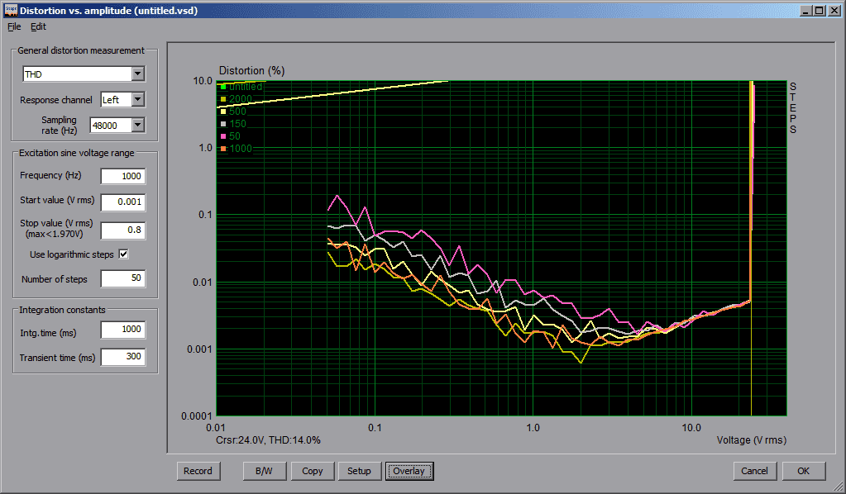Click the Copy button below the graph
The width and height of the screenshot is (846, 494).
(313, 471)
